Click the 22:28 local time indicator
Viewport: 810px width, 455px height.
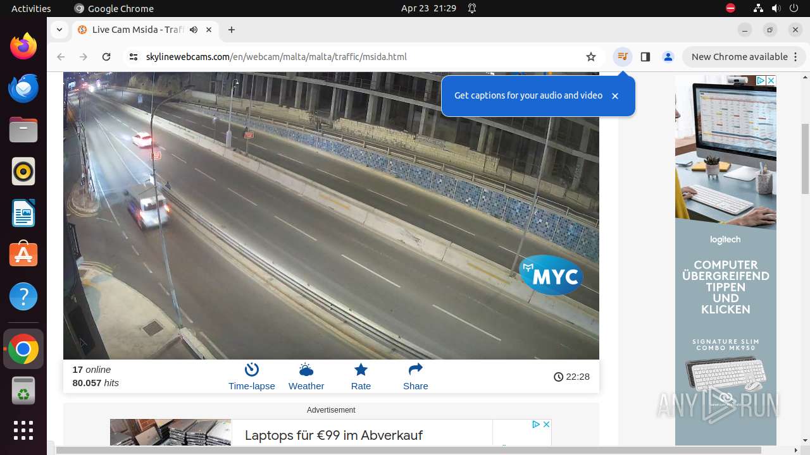coord(571,377)
